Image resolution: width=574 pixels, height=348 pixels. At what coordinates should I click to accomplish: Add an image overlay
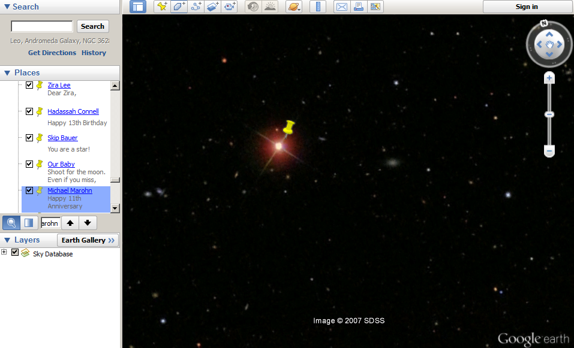pos(213,7)
